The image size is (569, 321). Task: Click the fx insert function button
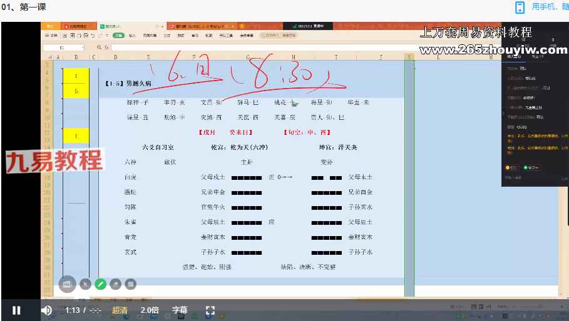point(106,47)
